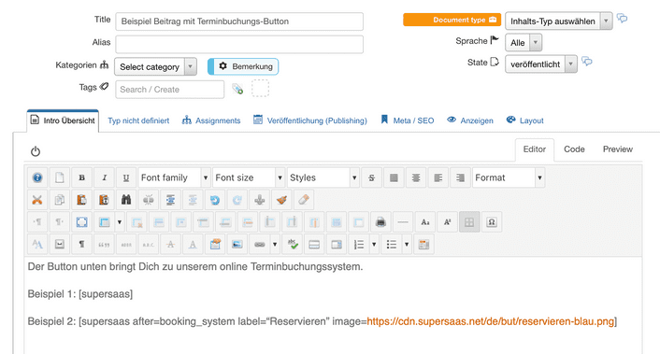Viewport: 660px width, 354px height.
Task: Apply subscript formatting
Action: (425, 222)
